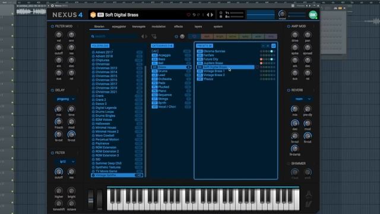Toggle the FILTER power button
Image resolution: width=380 pixels, height=214 pixels.
tap(52, 153)
